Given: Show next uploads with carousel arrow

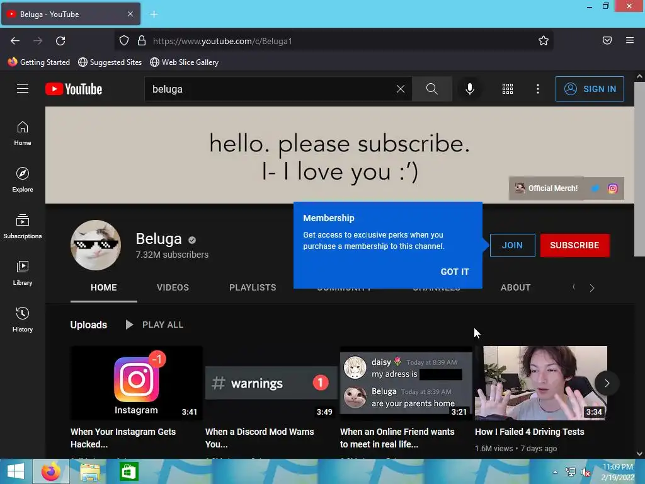Looking at the screenshot, I should pos(607,383).
